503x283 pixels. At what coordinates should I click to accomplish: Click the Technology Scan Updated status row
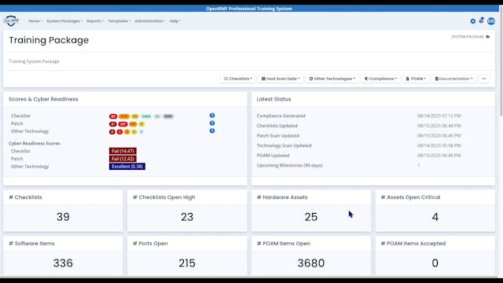[373, 145]
